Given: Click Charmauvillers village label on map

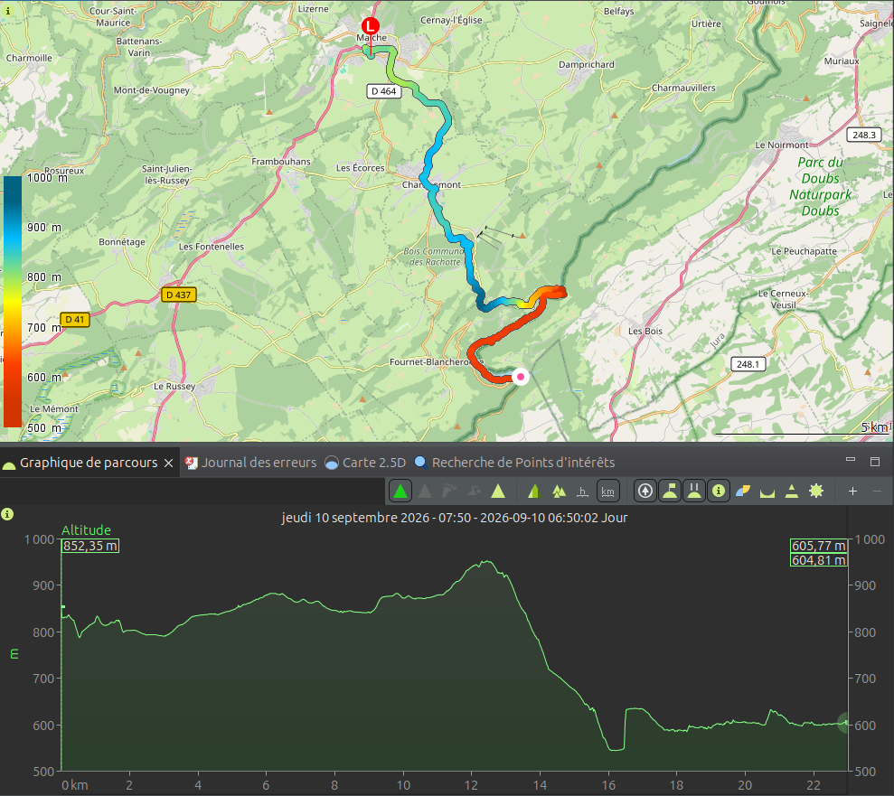Looking at the screenshot, I should 683,88.
